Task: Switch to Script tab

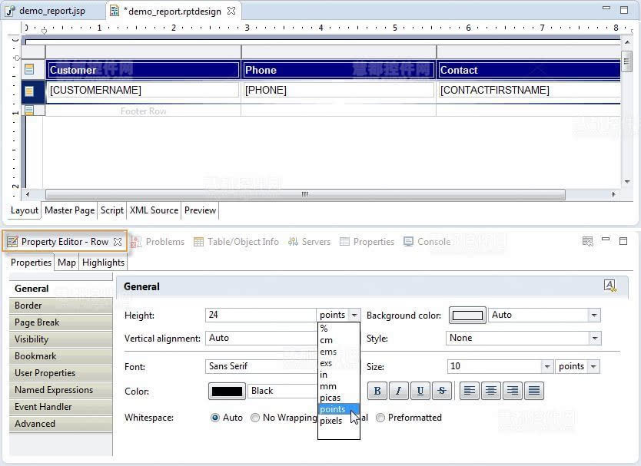Action: (112, 210)
